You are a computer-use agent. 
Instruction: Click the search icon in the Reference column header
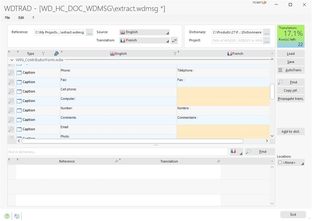click(117, 161)
